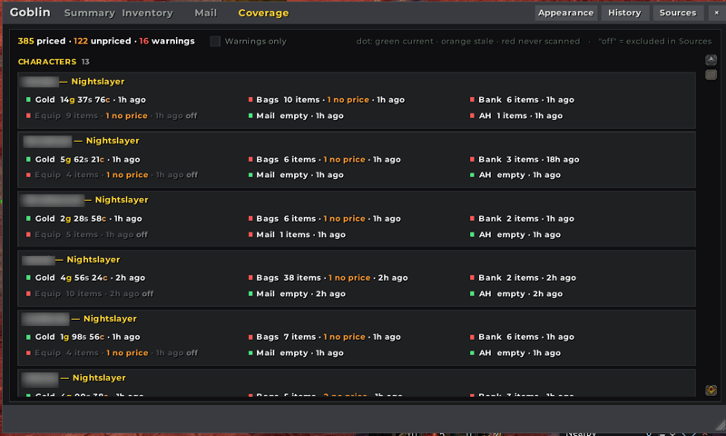Click the Gold 1g 98s 56c entry
This screenshot has height=436, width=726.
(x=83, y=337)
